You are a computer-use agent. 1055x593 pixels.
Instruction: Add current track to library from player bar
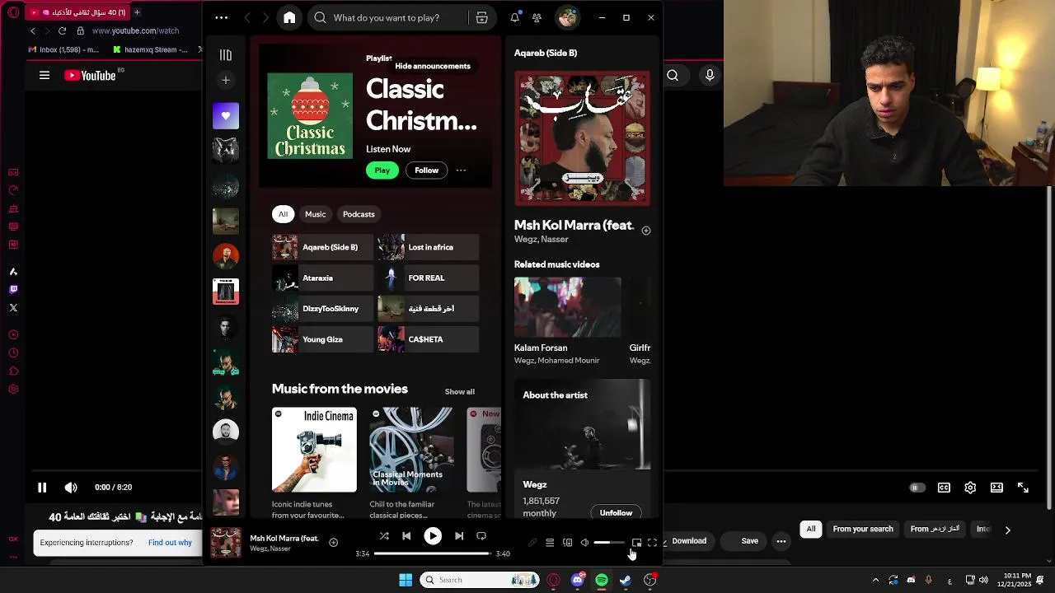click(333, 543)
